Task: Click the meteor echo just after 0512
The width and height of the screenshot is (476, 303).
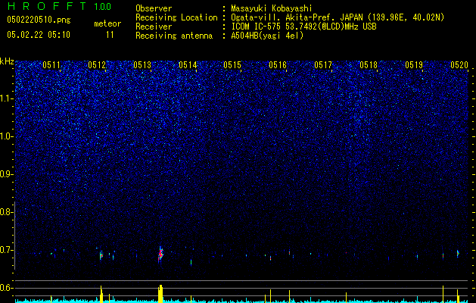Action: pyautogui.click(x=101, y=255)
